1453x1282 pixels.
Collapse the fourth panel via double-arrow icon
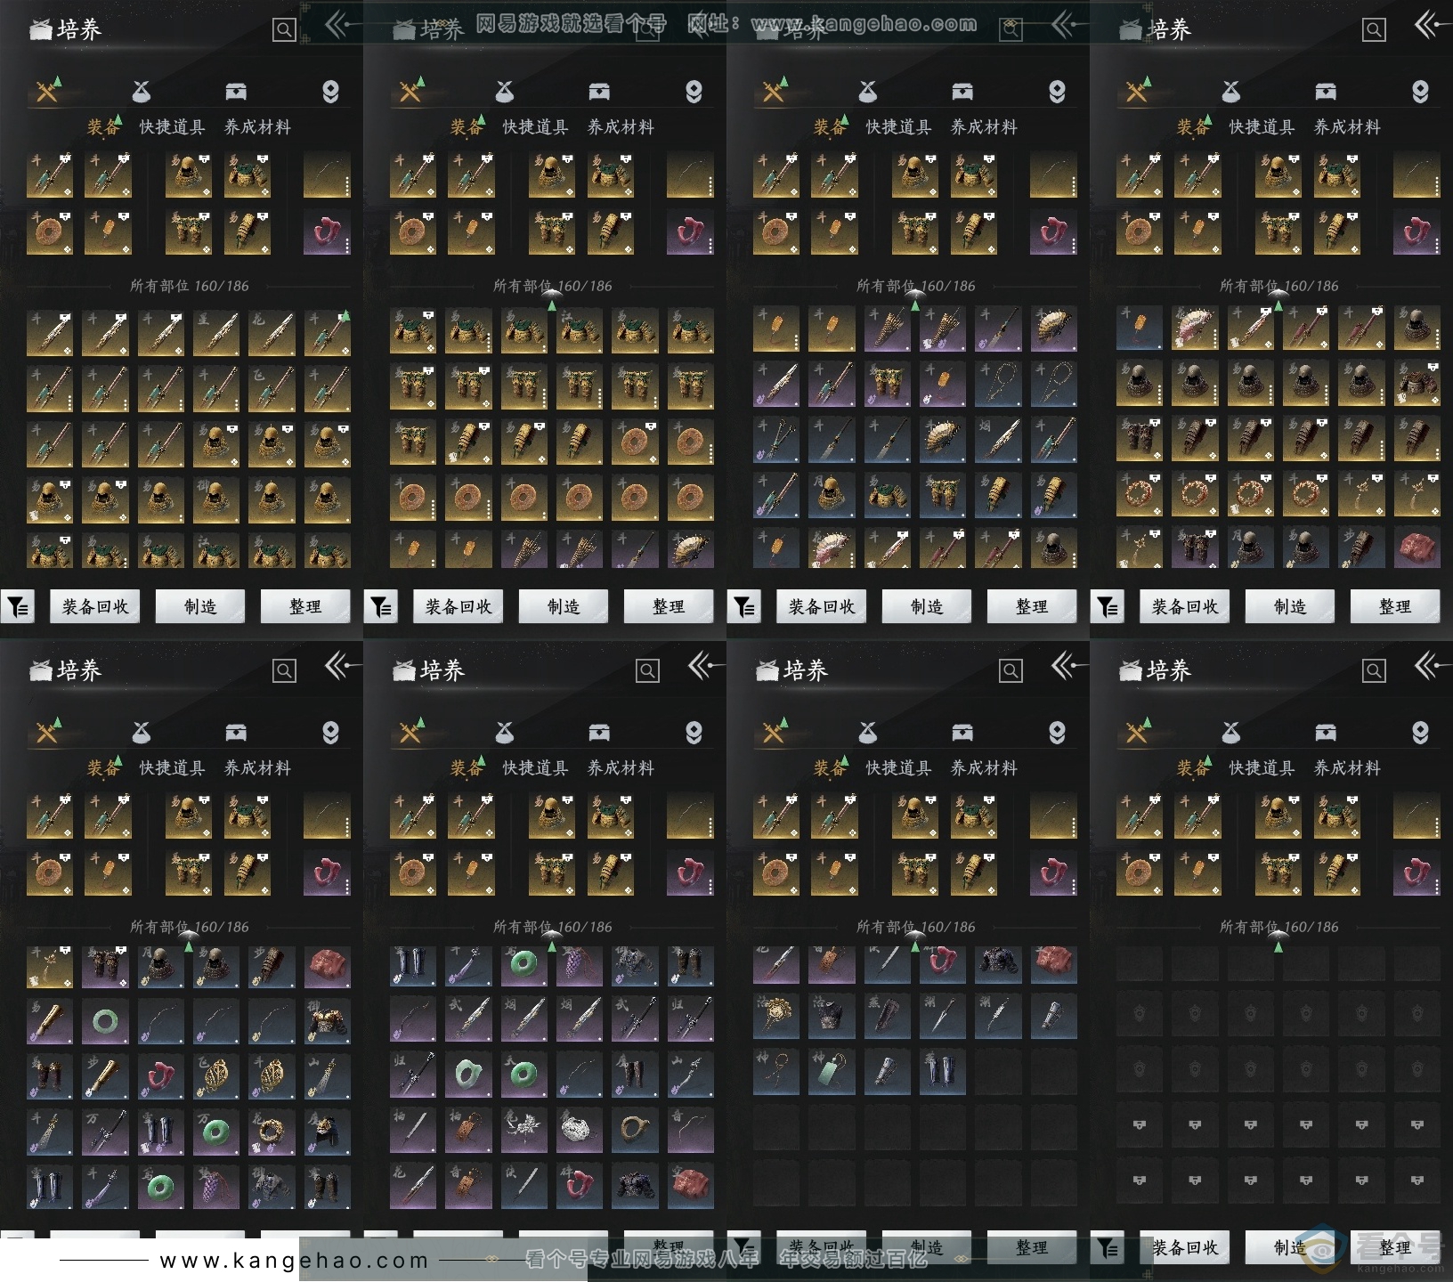1428,25
